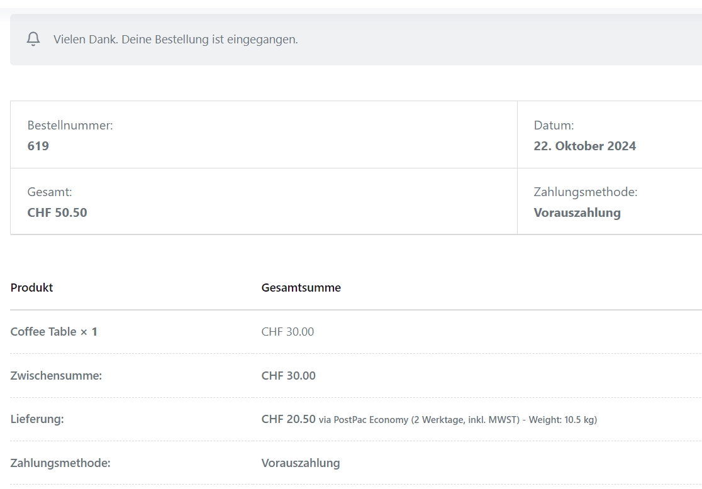Image resolution: width=702 pixels, height=489 pixels.
Task: Click the PostPac Economy shipping description
Action: click(458, 420)
